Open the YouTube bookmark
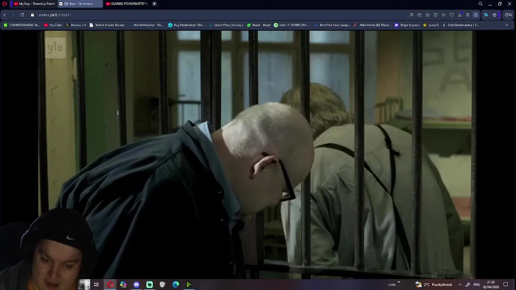 click(x=53, y=25)
